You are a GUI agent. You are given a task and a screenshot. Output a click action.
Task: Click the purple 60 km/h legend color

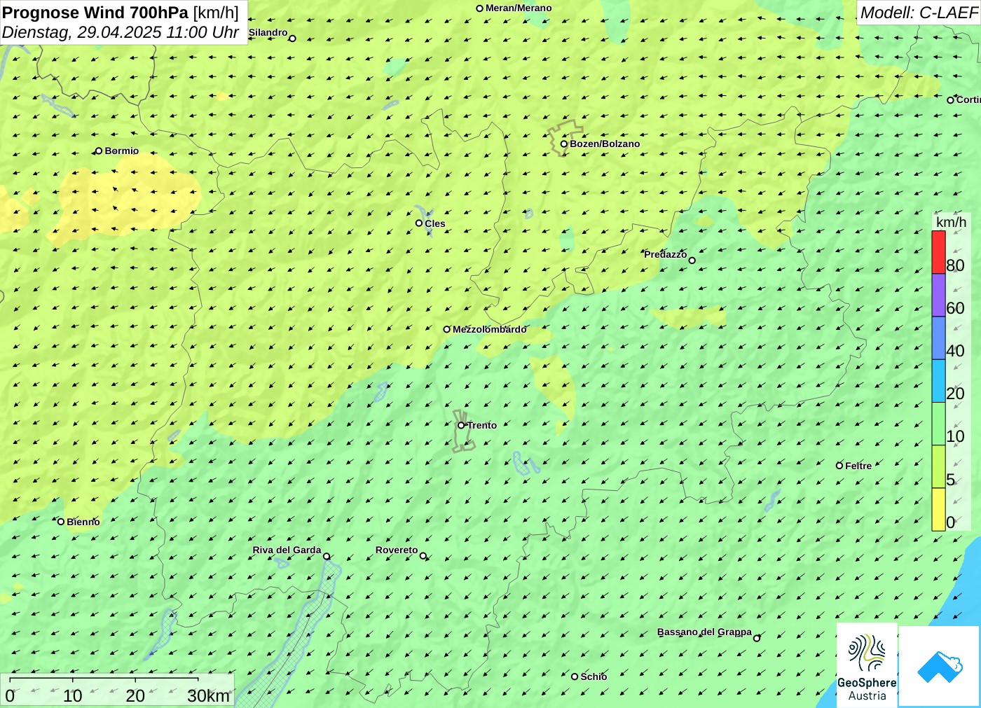pos(938,296)
